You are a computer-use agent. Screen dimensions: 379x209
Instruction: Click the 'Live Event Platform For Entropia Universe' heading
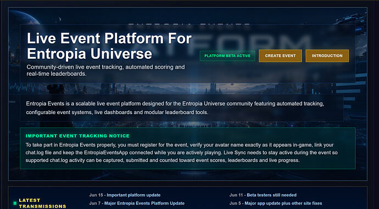(x=109, y=46)
